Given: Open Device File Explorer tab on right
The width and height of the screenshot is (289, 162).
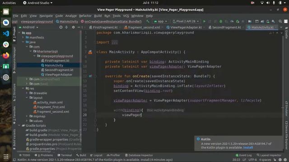Looking at the screenshot, I should pos(286,135).
